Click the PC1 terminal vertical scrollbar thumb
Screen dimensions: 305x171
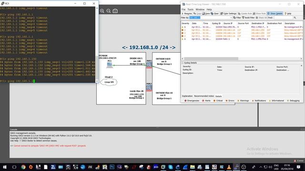pos(97,67)
